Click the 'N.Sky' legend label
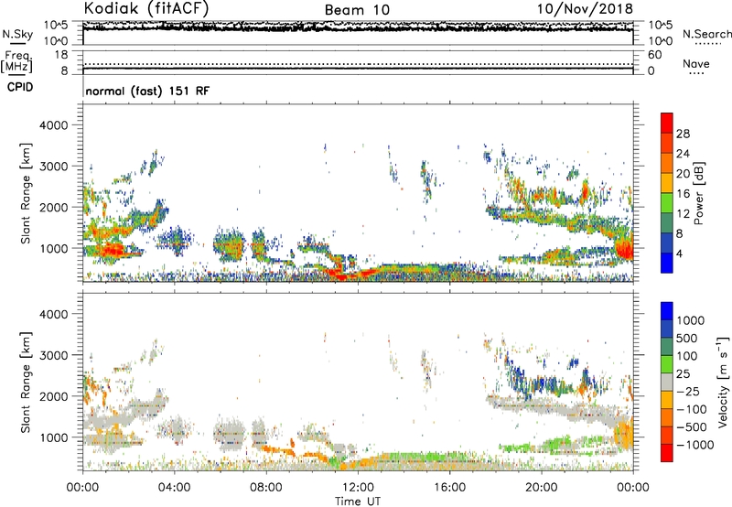The image size is (732, 507). click(17, 34)
